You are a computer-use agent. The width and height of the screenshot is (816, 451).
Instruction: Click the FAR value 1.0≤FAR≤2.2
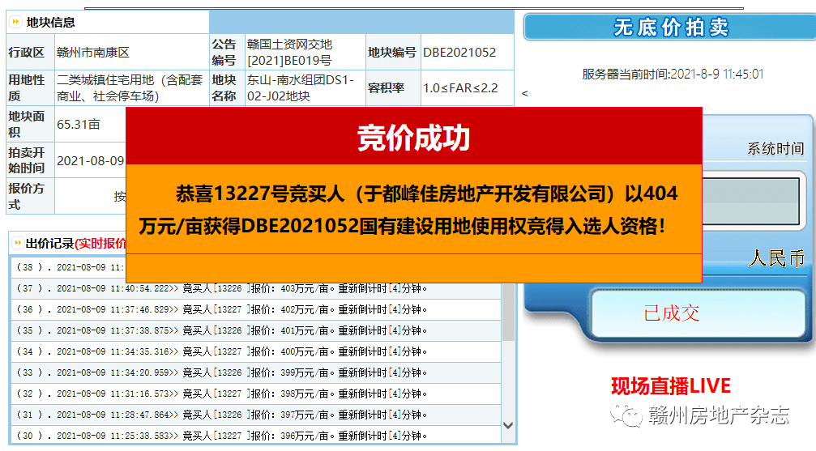tap(460, 88)
